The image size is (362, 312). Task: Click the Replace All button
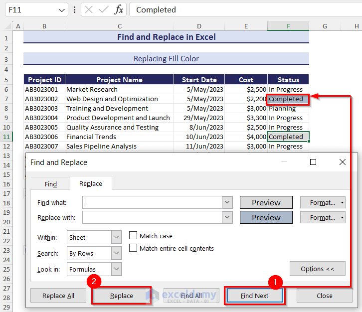coord(58,296)
